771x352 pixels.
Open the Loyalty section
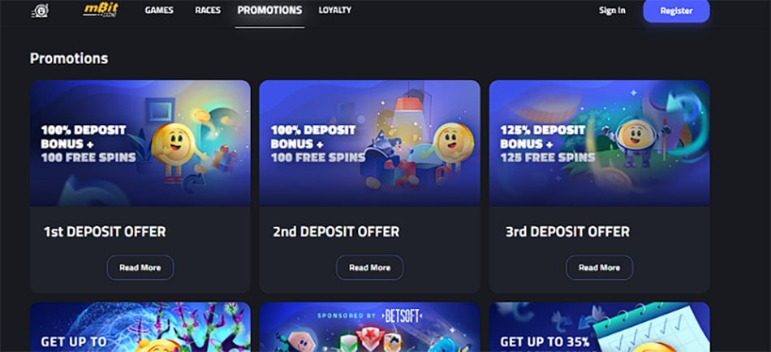(335, 11)
